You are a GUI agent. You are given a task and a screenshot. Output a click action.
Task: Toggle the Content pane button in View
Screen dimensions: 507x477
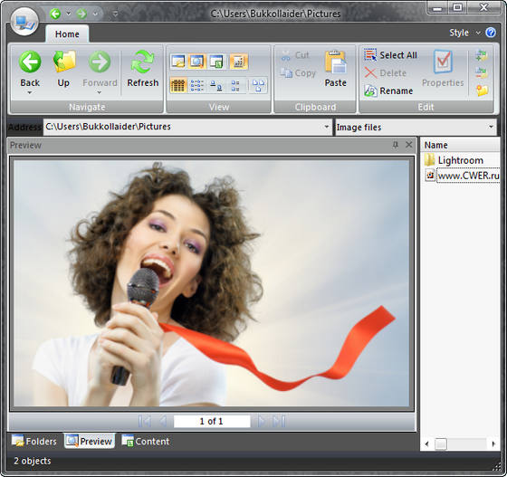click(x=216, y=61)
